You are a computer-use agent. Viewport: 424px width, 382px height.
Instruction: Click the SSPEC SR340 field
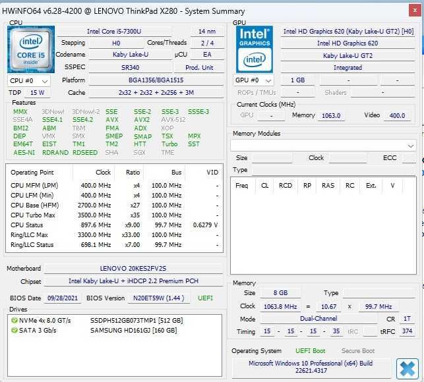coord(131,68)
